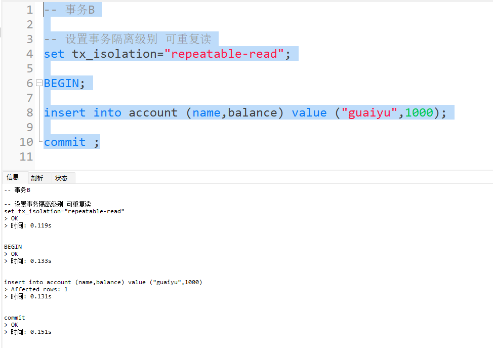This screenshot has width=493, height=348.
Task: Open the 剖析 tab
Action: tap(37, 178)
